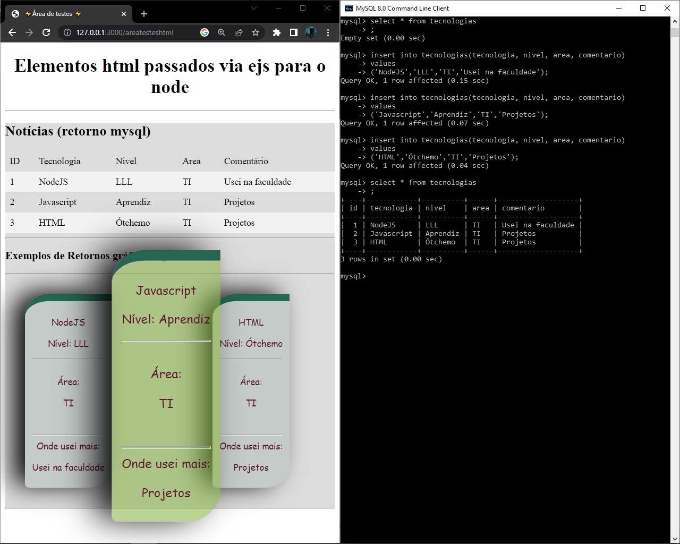
Task: Open the tab search chevron
Action: tap(253, 8)
